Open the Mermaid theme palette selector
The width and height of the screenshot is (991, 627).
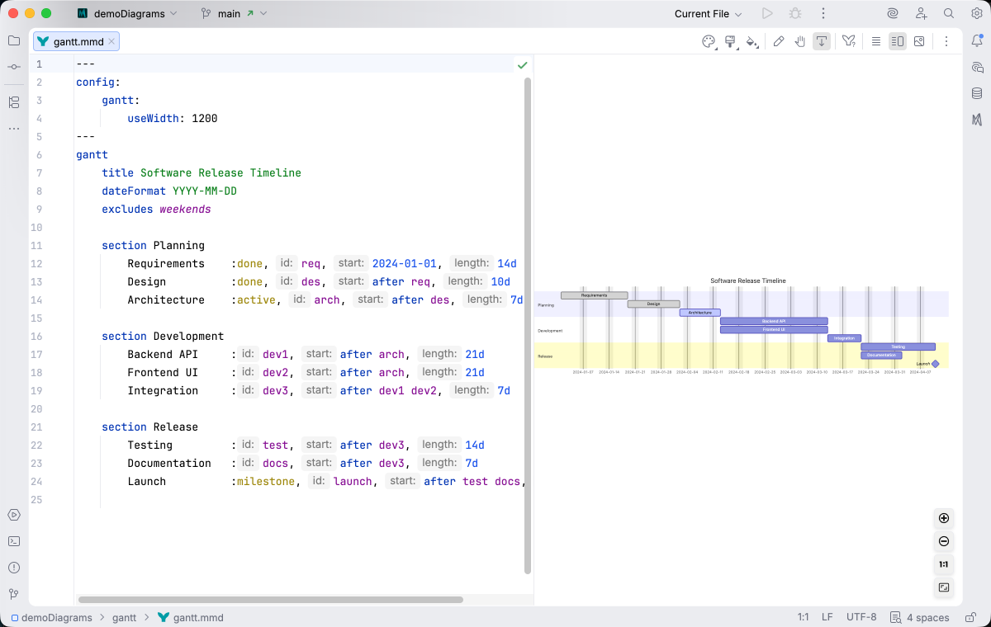click(709, 41)
